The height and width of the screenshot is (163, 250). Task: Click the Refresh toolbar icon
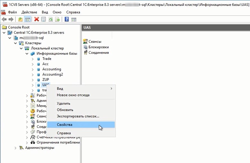coord(51,19)
